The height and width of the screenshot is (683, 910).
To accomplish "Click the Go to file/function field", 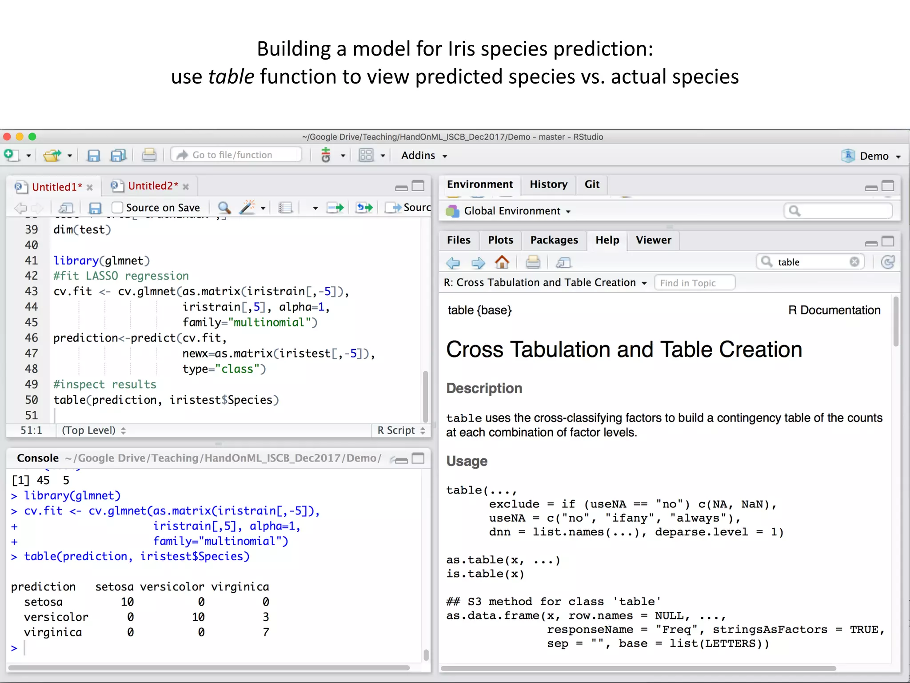I will click(237, 155).
